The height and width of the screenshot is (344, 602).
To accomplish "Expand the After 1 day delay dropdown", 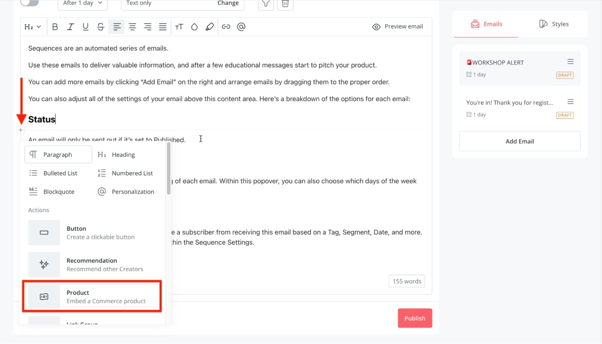I will (82, 3).
